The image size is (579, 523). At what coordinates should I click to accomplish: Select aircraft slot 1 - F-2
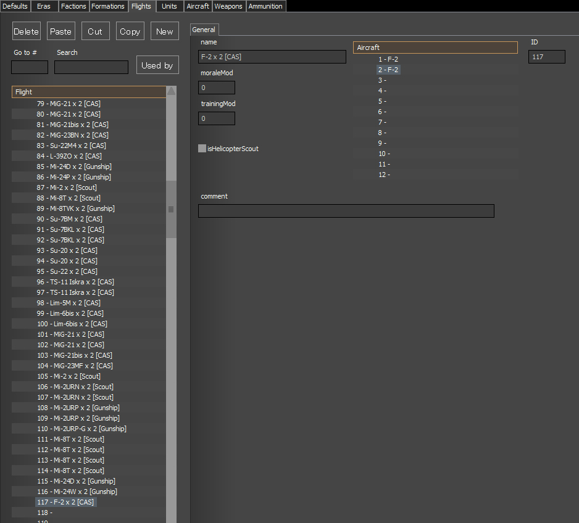(388, 59)
